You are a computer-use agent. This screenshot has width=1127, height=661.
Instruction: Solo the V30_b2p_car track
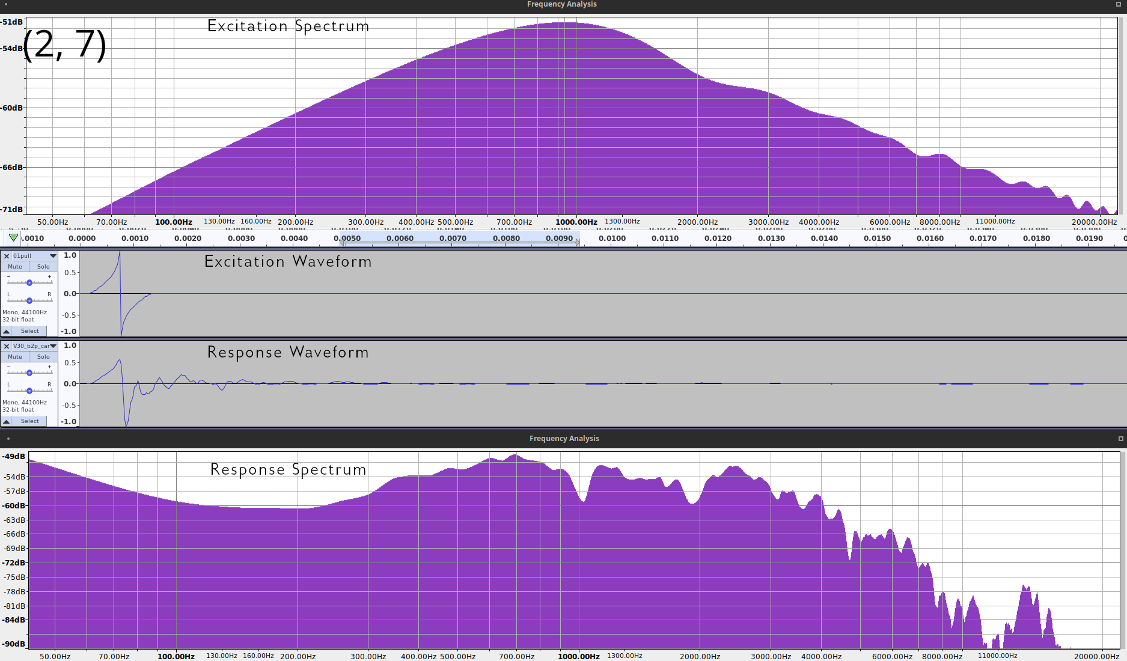43,357
